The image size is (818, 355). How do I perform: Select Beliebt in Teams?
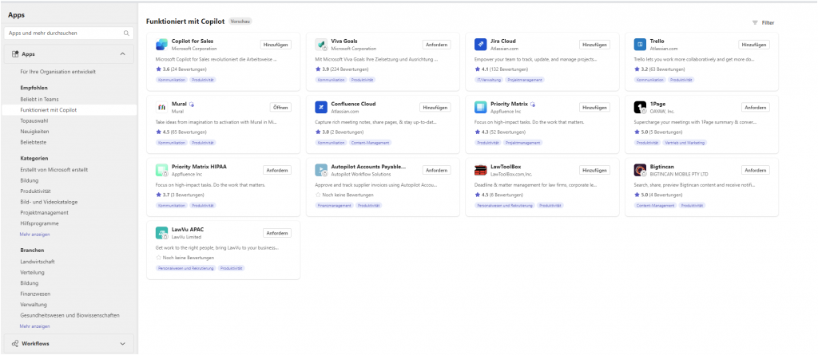39,99
